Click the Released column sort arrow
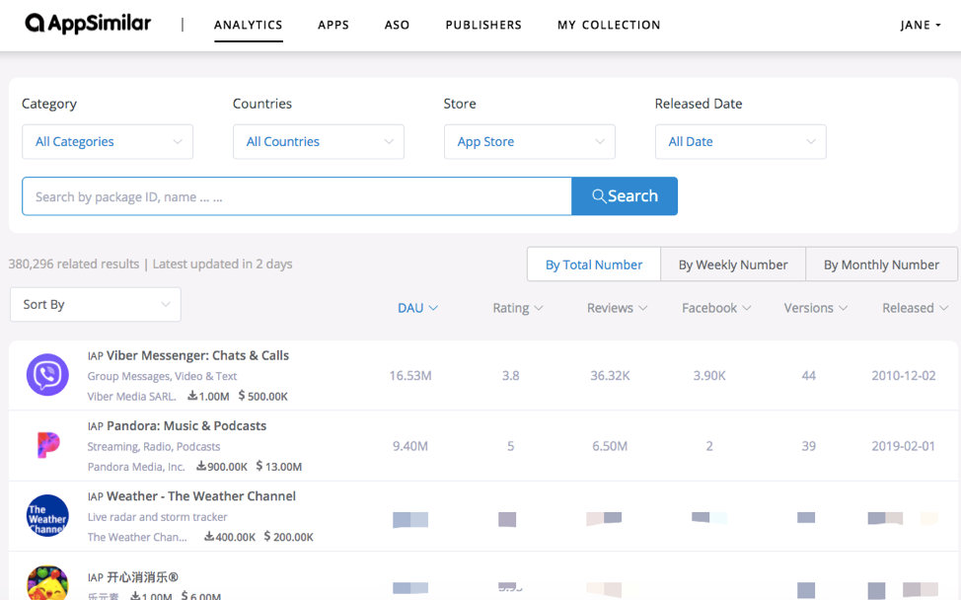The height and width of the screenshot is (600, 961). tap(944, 309)
